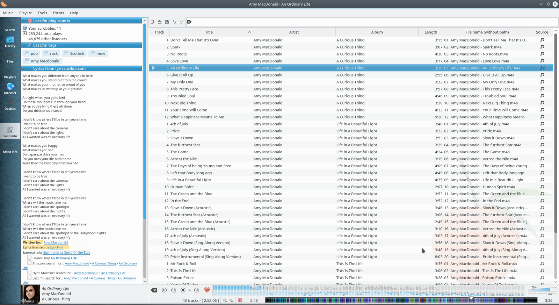This screenshot has width=559, height=305.
Task: Sort playlist by the Artist column header
Action: 294,32
